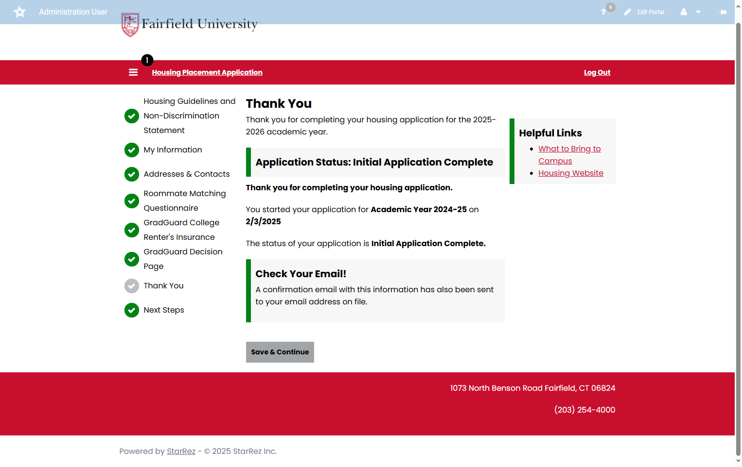Click the check icon beside Addresses & Contacts

point(132,174)
